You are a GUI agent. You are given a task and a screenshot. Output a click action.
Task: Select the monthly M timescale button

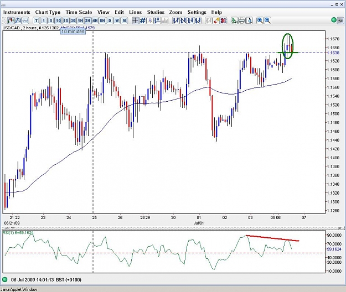pos(125,20)
